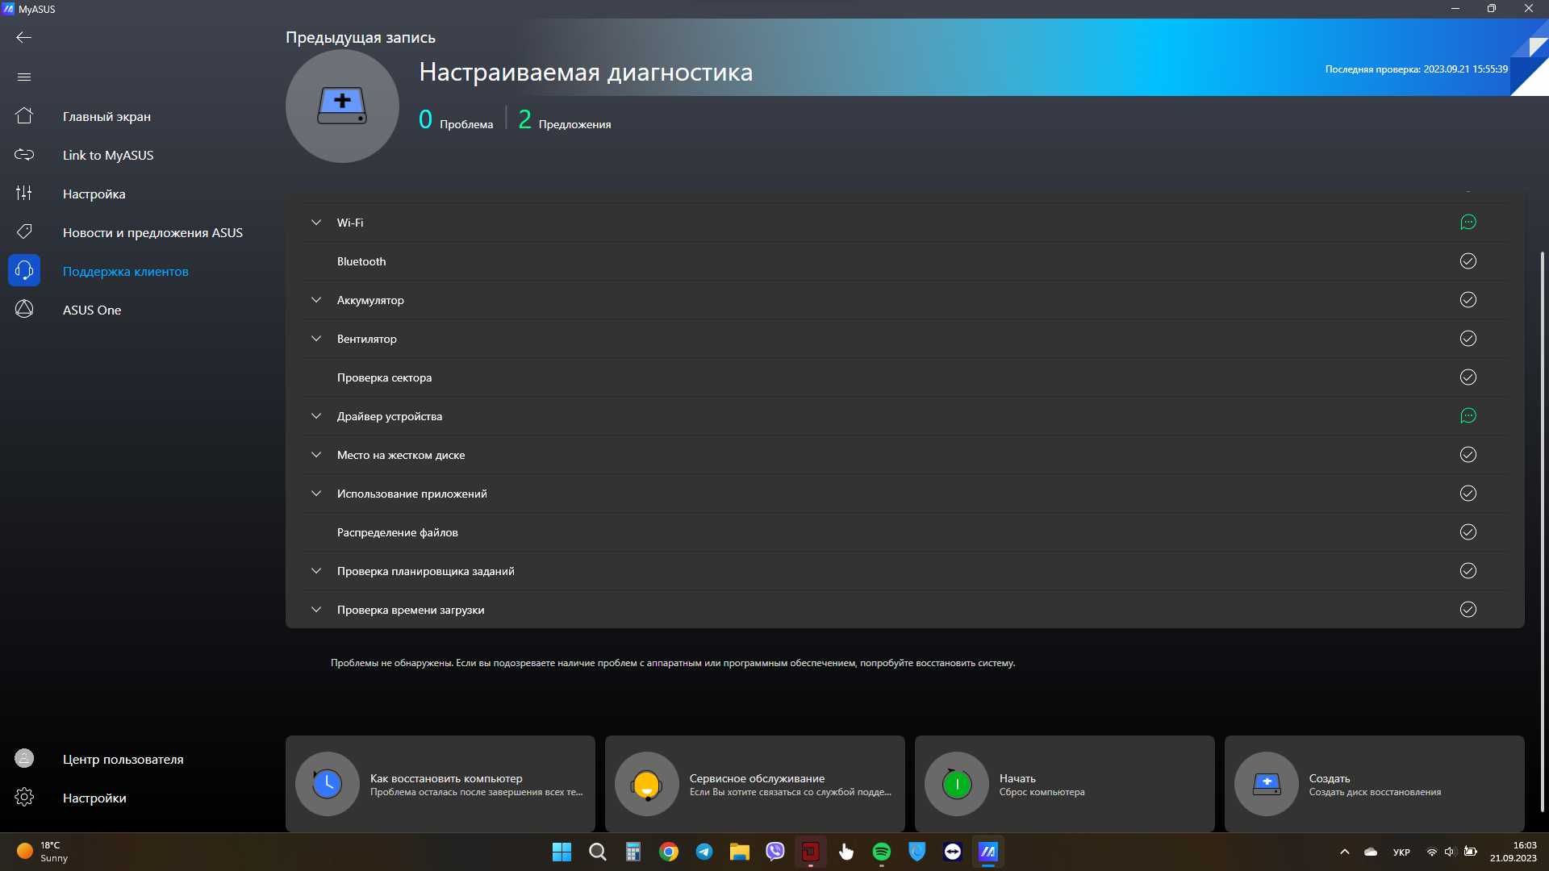This screenshot has height=871, width=1549.
Task: Click Предыдущая запись heading
Action: pyautogui.click(x=361, y=38)
